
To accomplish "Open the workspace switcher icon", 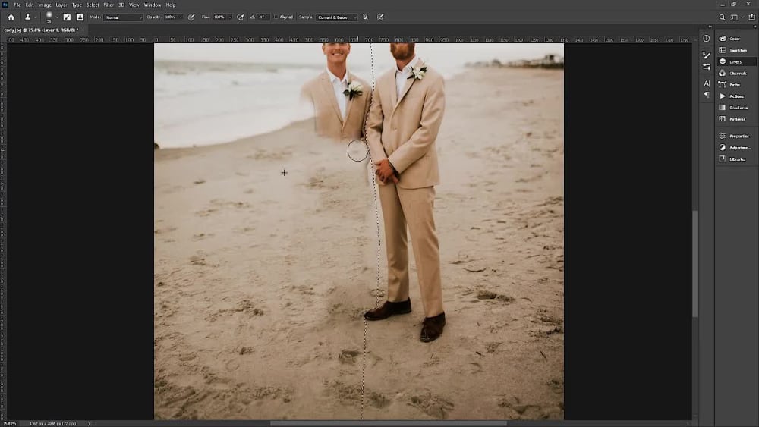I will point(734,17).
